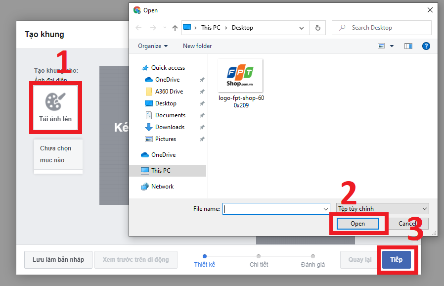
Task: Unpin Desktop from Quick access
Action: [x=202, y=103]
